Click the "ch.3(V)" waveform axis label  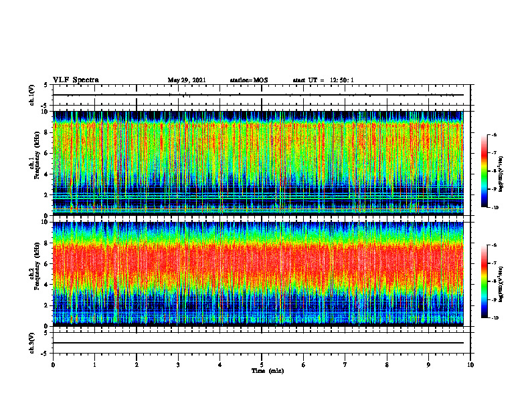click(x=32, y=343)
